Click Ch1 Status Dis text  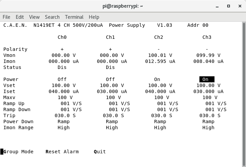(x=110, y=67)
